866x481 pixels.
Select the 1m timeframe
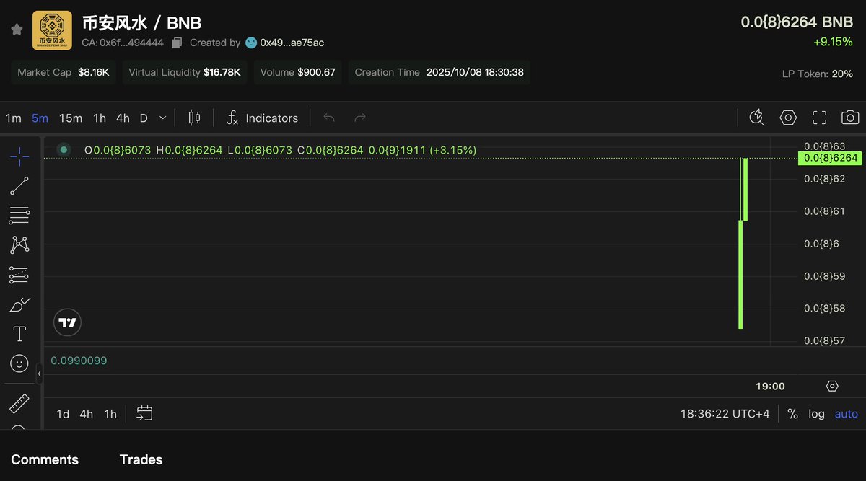pyautogui.click(x=13, y=118)
